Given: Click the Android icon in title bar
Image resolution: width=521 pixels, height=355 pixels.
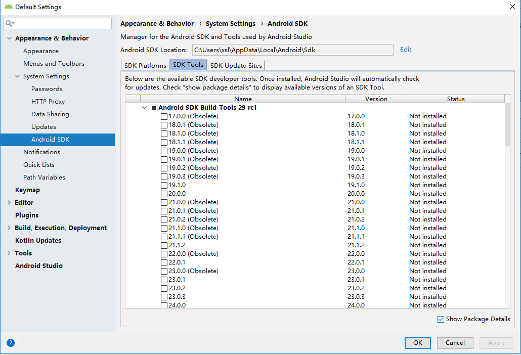Looking at the screenshot, I should (8, 7).
